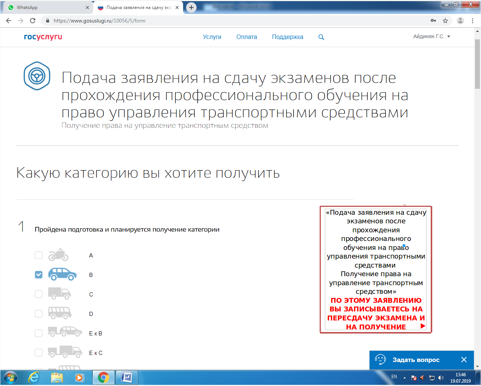Click the bus category D icon
This screenshot has height=386, width=481.
(60, 313)
